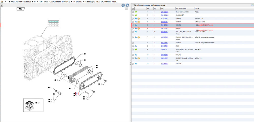The width and height of the screenshot is (254, 122).
Task: Open part number 17816414 link
Action: click(x=164, y=64)
